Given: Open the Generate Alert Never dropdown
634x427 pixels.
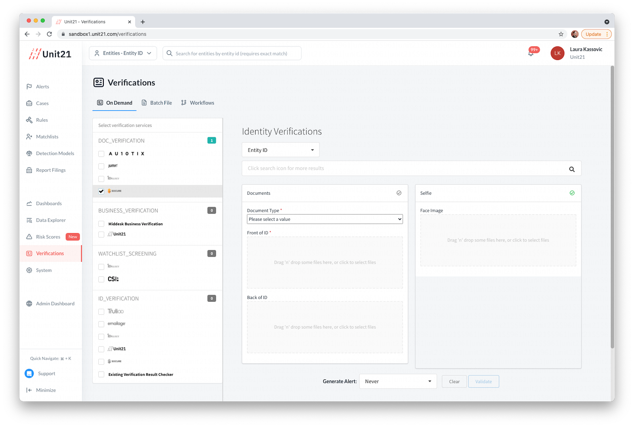Looking at the screenshot, I should 398,381.
